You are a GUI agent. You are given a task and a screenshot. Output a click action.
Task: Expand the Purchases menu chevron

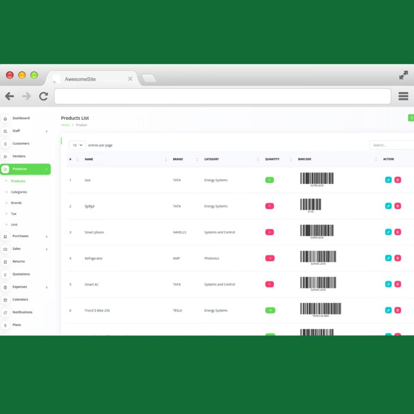(47, 237)
